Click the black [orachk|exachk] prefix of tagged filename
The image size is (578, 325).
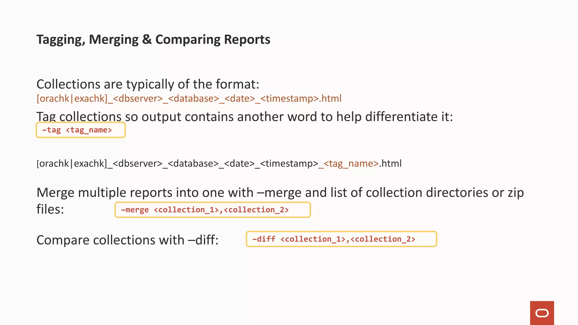click(x=72, y=164)
